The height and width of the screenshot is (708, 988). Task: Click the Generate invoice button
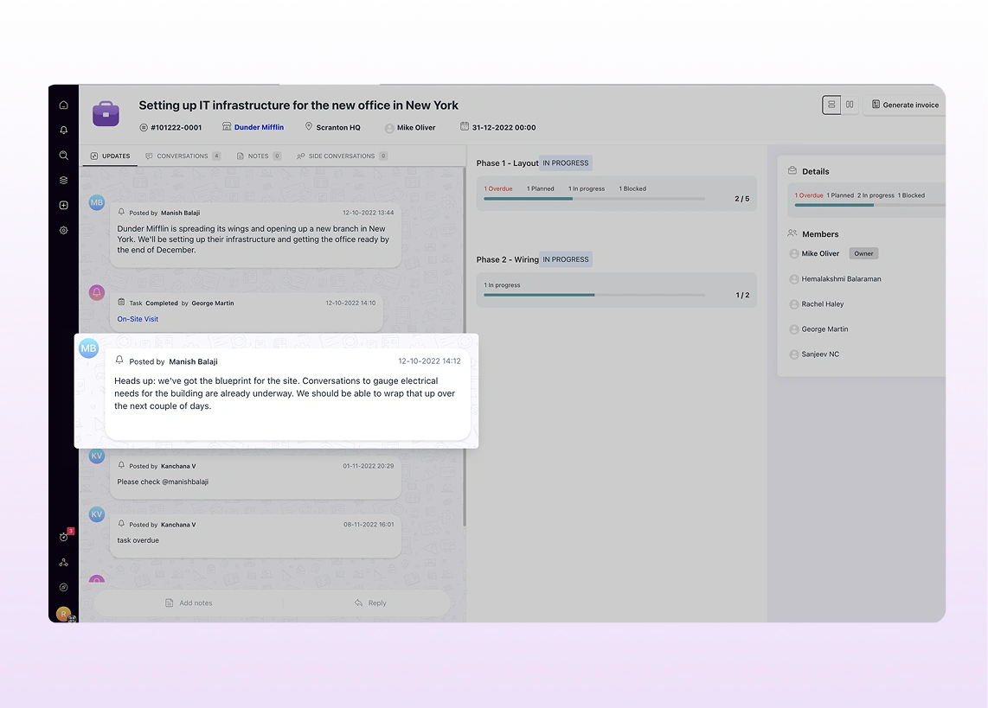click(905, 105)
